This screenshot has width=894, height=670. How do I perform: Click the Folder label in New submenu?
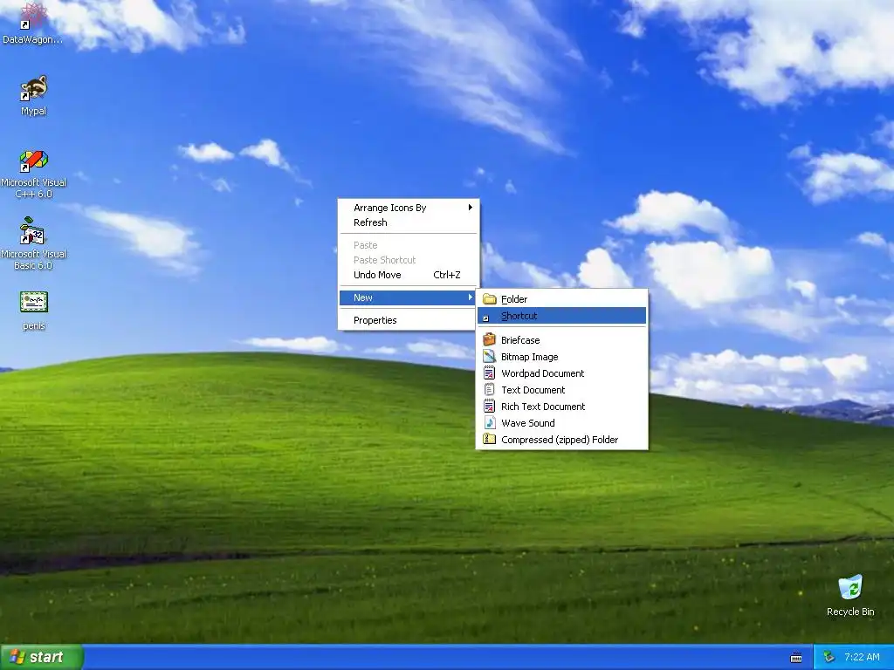[x=514, y=299]
